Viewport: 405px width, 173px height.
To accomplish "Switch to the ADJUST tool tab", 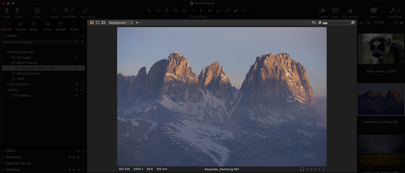I will (x=61, y=26).
